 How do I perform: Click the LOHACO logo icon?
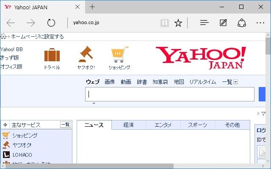pos(6,155)
